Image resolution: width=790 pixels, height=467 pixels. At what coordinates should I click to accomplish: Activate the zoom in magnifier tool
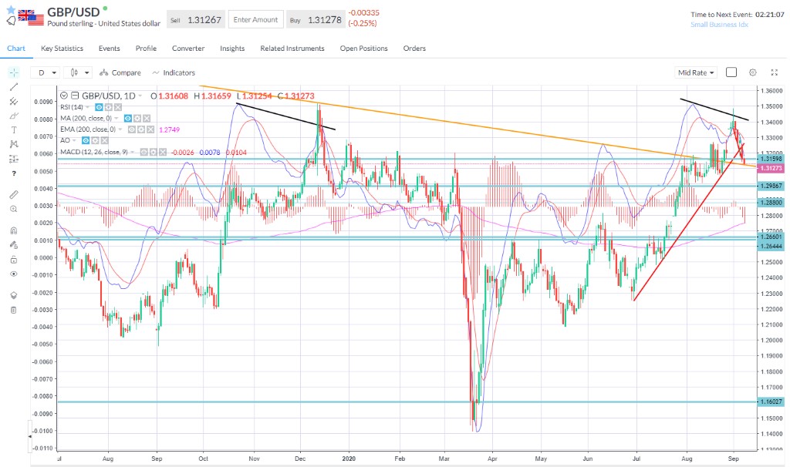pyautogui.click(x=13, y=209)
